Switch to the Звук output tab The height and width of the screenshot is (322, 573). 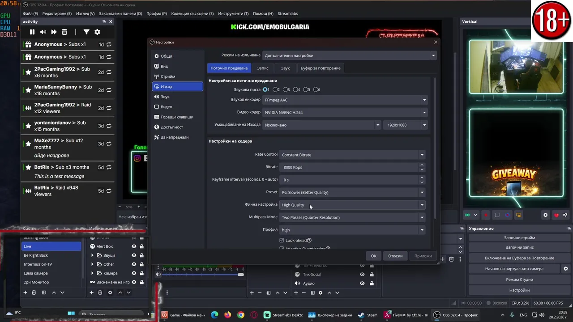point(285,68)
